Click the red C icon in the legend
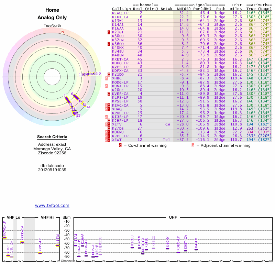 coord(120,145)
